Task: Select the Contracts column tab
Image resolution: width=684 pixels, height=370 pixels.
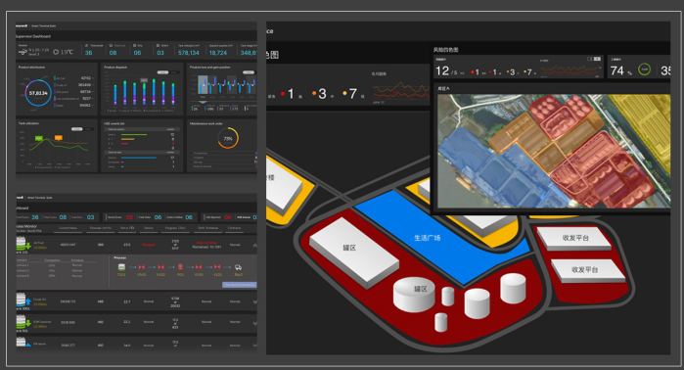Action: [x=234, y=228]
